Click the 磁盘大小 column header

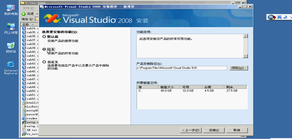click(169, 87)
